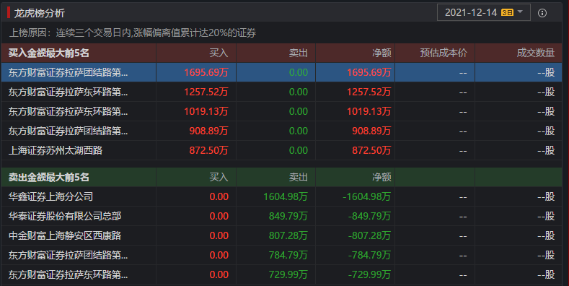Image resolution: width=569 pixels, height=286 pixels.
Task: Select the 拉萨团结路 broker row buying 1695.69万
Action: coord(281,72)
